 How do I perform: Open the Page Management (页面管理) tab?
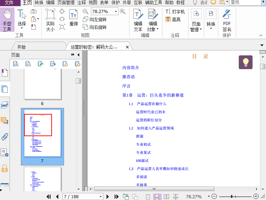[66, 2]
